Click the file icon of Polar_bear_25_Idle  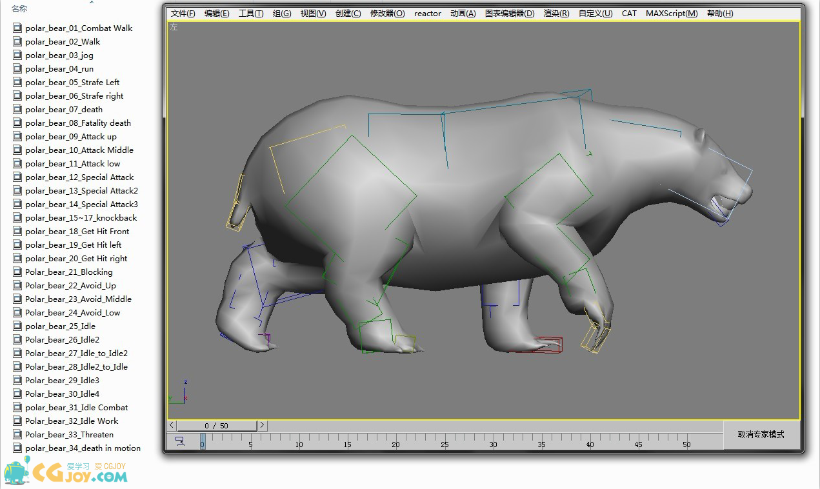[17, 326]
